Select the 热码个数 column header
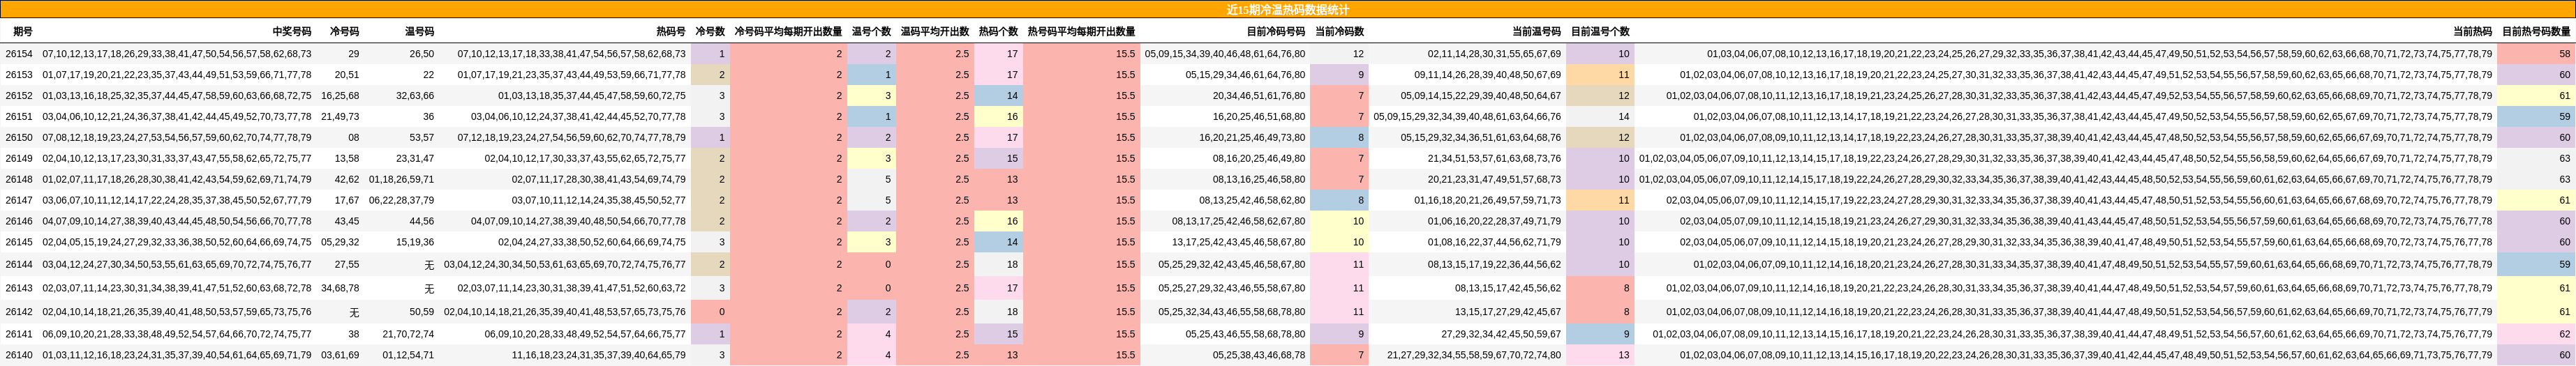Screen dimensions: 2576x366 [998, 32]
